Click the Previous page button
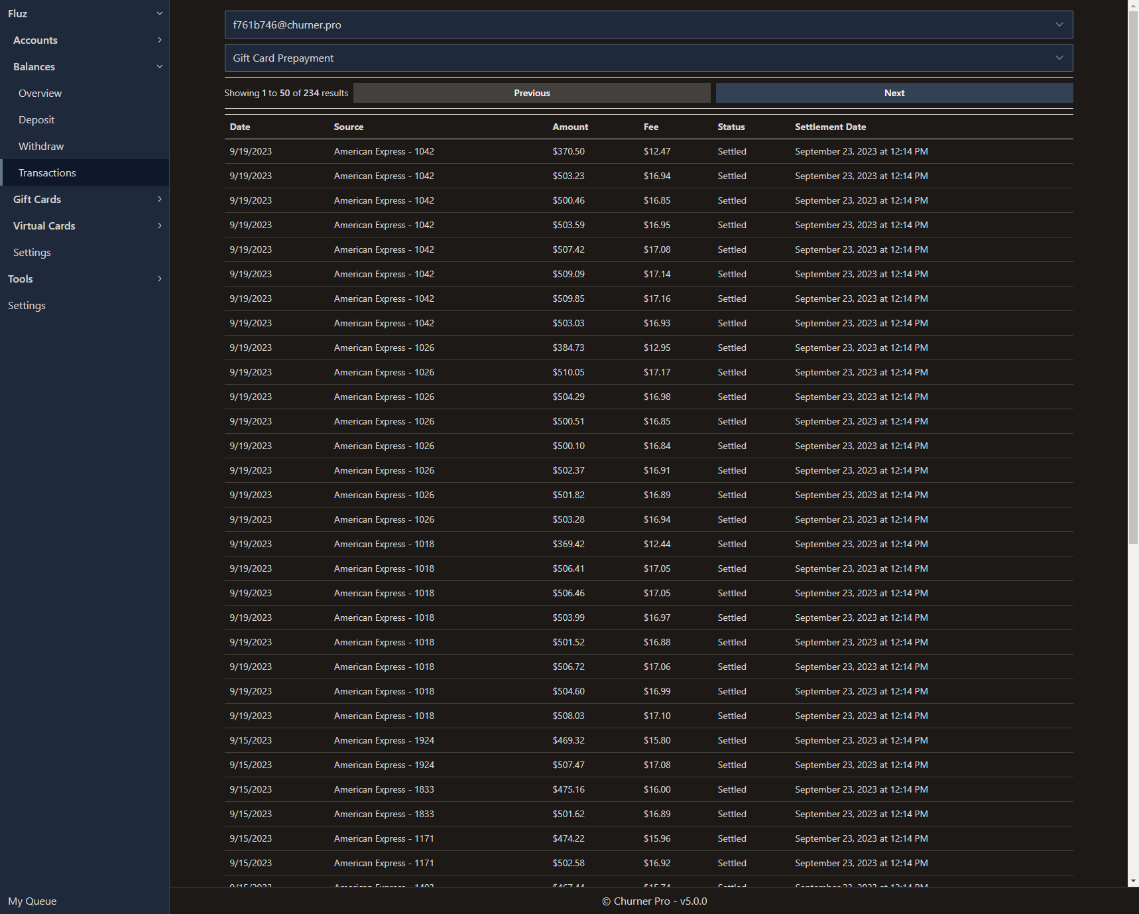Viewport: 1139px width, 914px height. coord(532,93)
